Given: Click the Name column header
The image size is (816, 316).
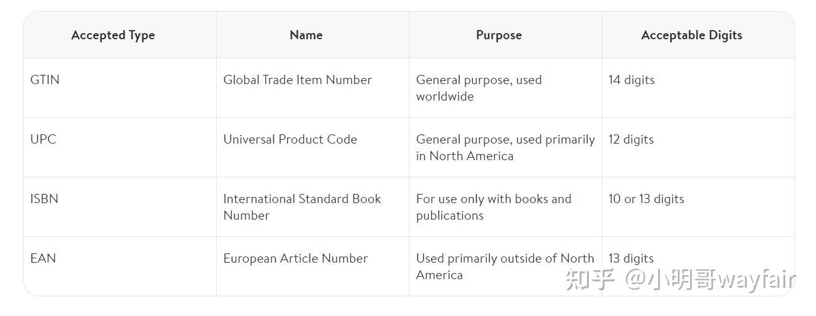Looking at the screenshot, I should [x=306, y=36].
